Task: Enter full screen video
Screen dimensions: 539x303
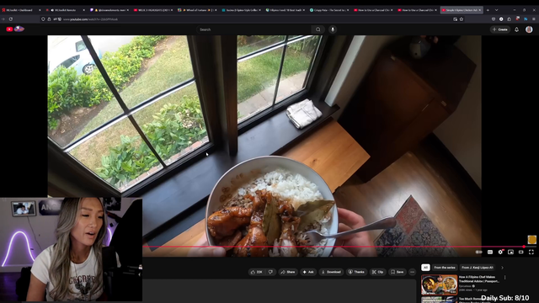Action: pos(531,252)
